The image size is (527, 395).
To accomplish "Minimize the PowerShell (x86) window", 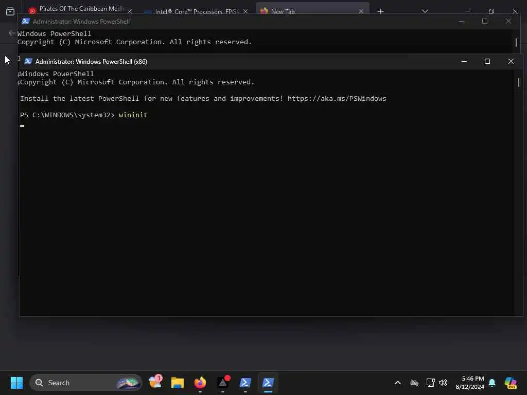I will [x=464, y=62].
